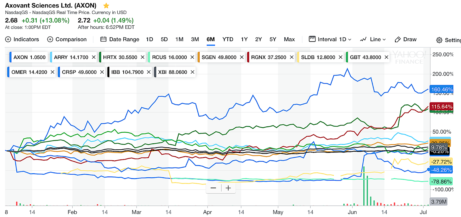Select the 1D range

(x=150, y=39)
